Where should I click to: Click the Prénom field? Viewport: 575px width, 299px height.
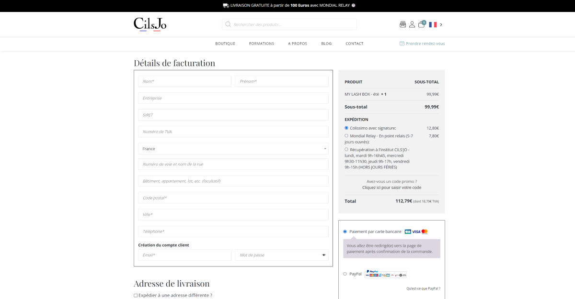282,81
